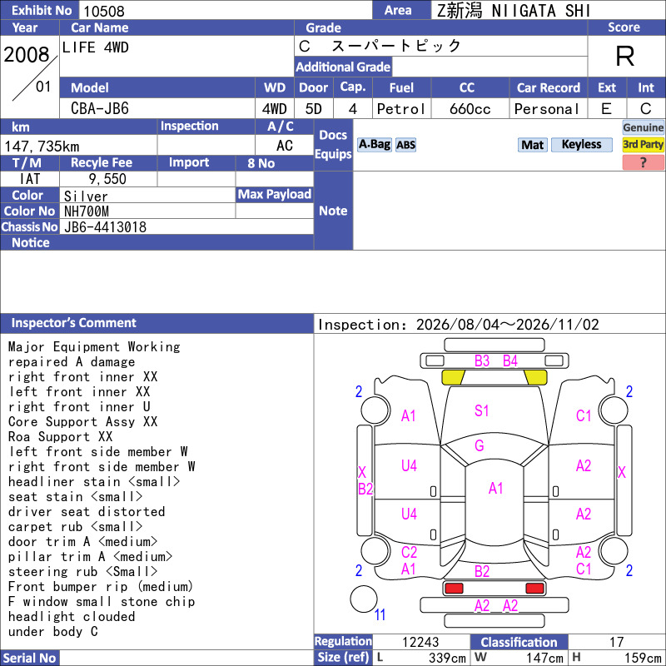Click the classification value 17
The height and width of the screenshot is (666, 666).
coord(616,642)
